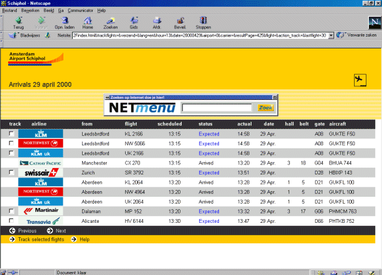The width and height of the screenshot is (382, 275).
Task: Click the KLM uk logo for UK 2064
Action: pos(40,202)
